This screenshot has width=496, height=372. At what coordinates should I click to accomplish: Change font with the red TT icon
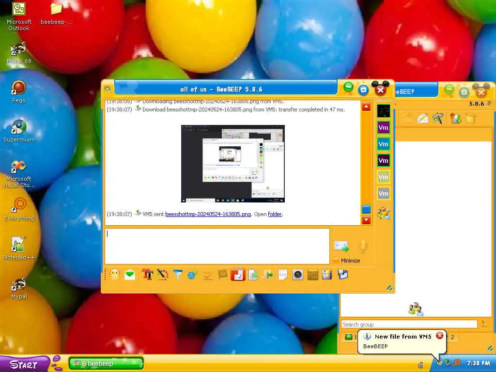click(x=147, y=275)
